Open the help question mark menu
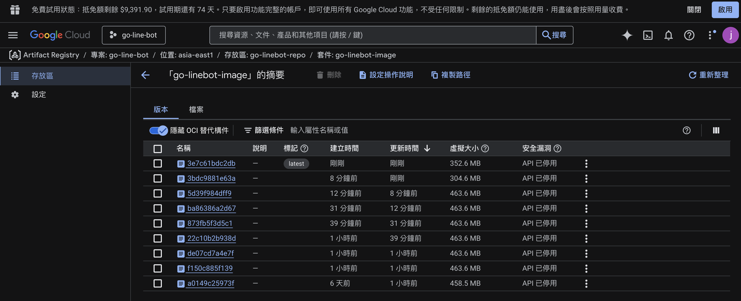This screenshot has height=301, width=741. pos(689,35)
